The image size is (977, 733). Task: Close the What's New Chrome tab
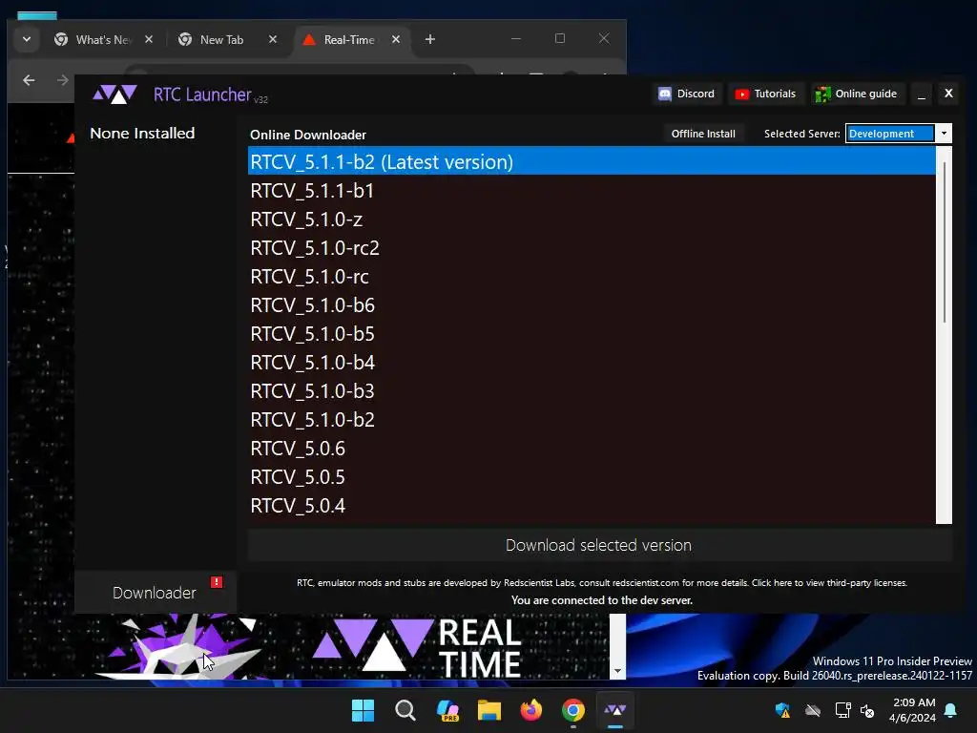(149, 39)
